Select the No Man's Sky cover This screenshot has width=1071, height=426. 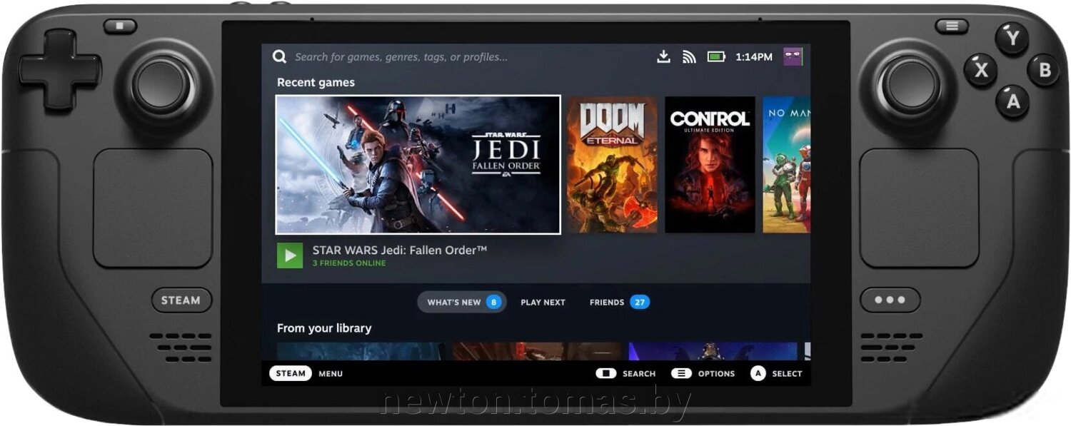786,165
